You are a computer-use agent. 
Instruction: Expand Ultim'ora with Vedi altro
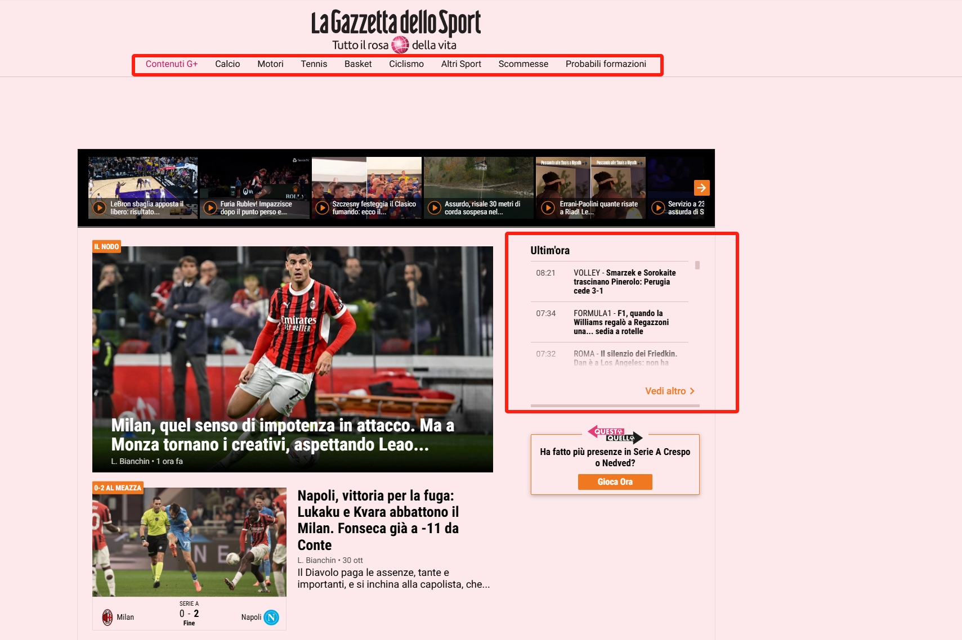click(x=670, y=391)
